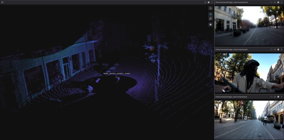This screenshot has height=140, width=284.
Task: Open settings gear of the 3D panel
Action: [209, 2]
